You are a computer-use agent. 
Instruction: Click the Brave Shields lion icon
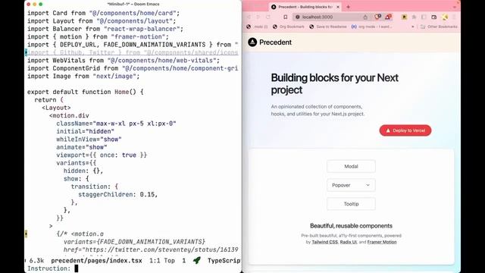(x=377, y=17)
